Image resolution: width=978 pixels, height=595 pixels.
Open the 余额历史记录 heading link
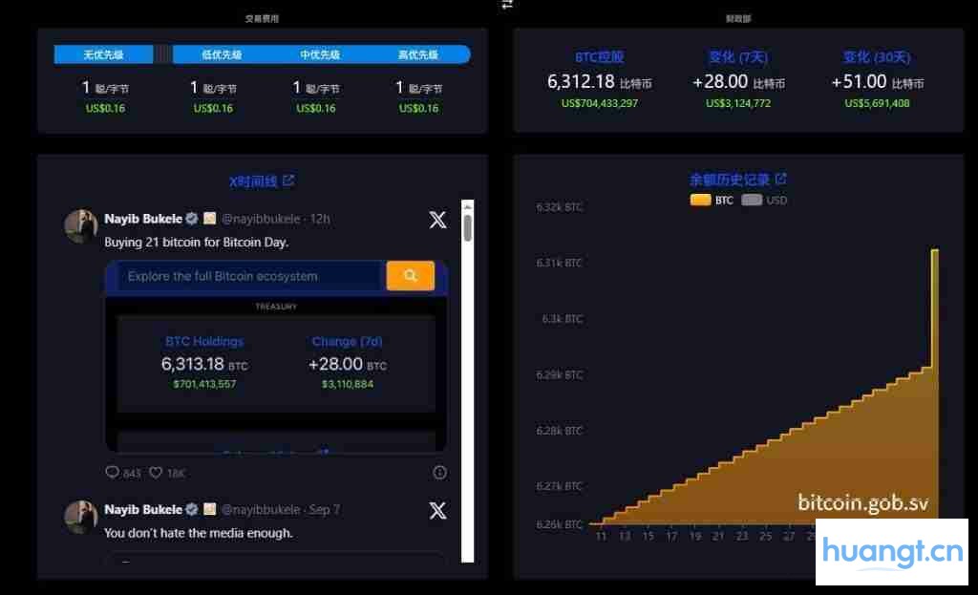(x=730, y=180)
